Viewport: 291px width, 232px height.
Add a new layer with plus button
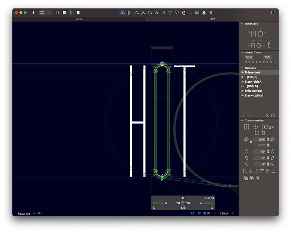tap(243, 116)
